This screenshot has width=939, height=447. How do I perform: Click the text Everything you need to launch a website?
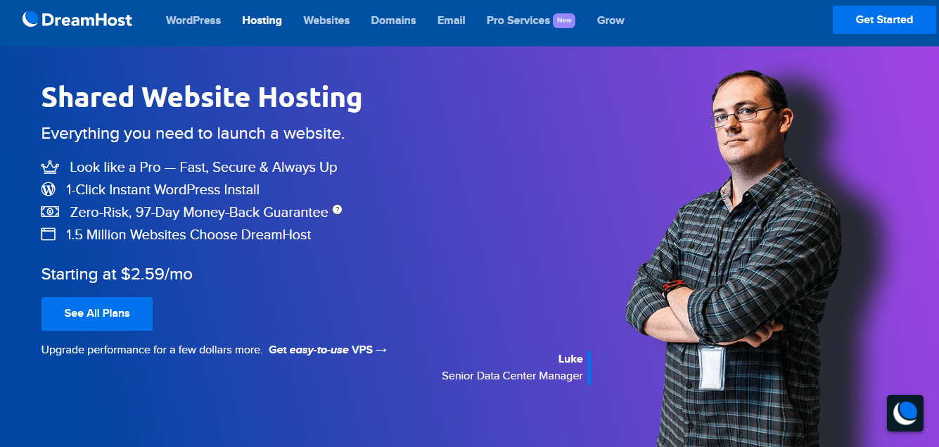tap(193, 134)
